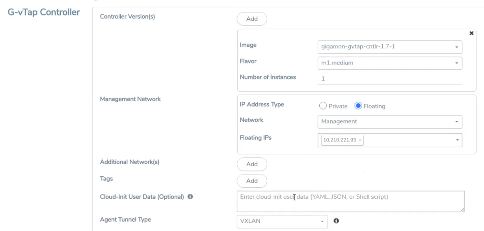Select the Floating IP address type
The image size is (484, 231).
[x=358, y=106]
